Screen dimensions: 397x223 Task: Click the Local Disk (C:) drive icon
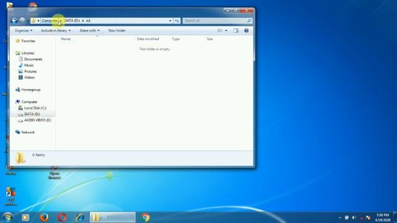(x=20, y=108)
